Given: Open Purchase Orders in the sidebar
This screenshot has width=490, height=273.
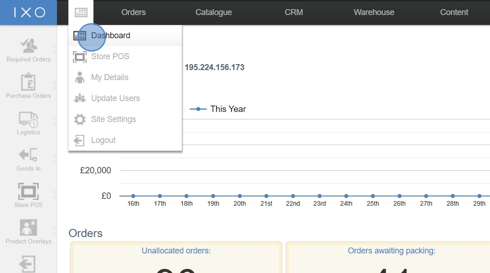Looking at the screenshot, I should coord(28,86).
